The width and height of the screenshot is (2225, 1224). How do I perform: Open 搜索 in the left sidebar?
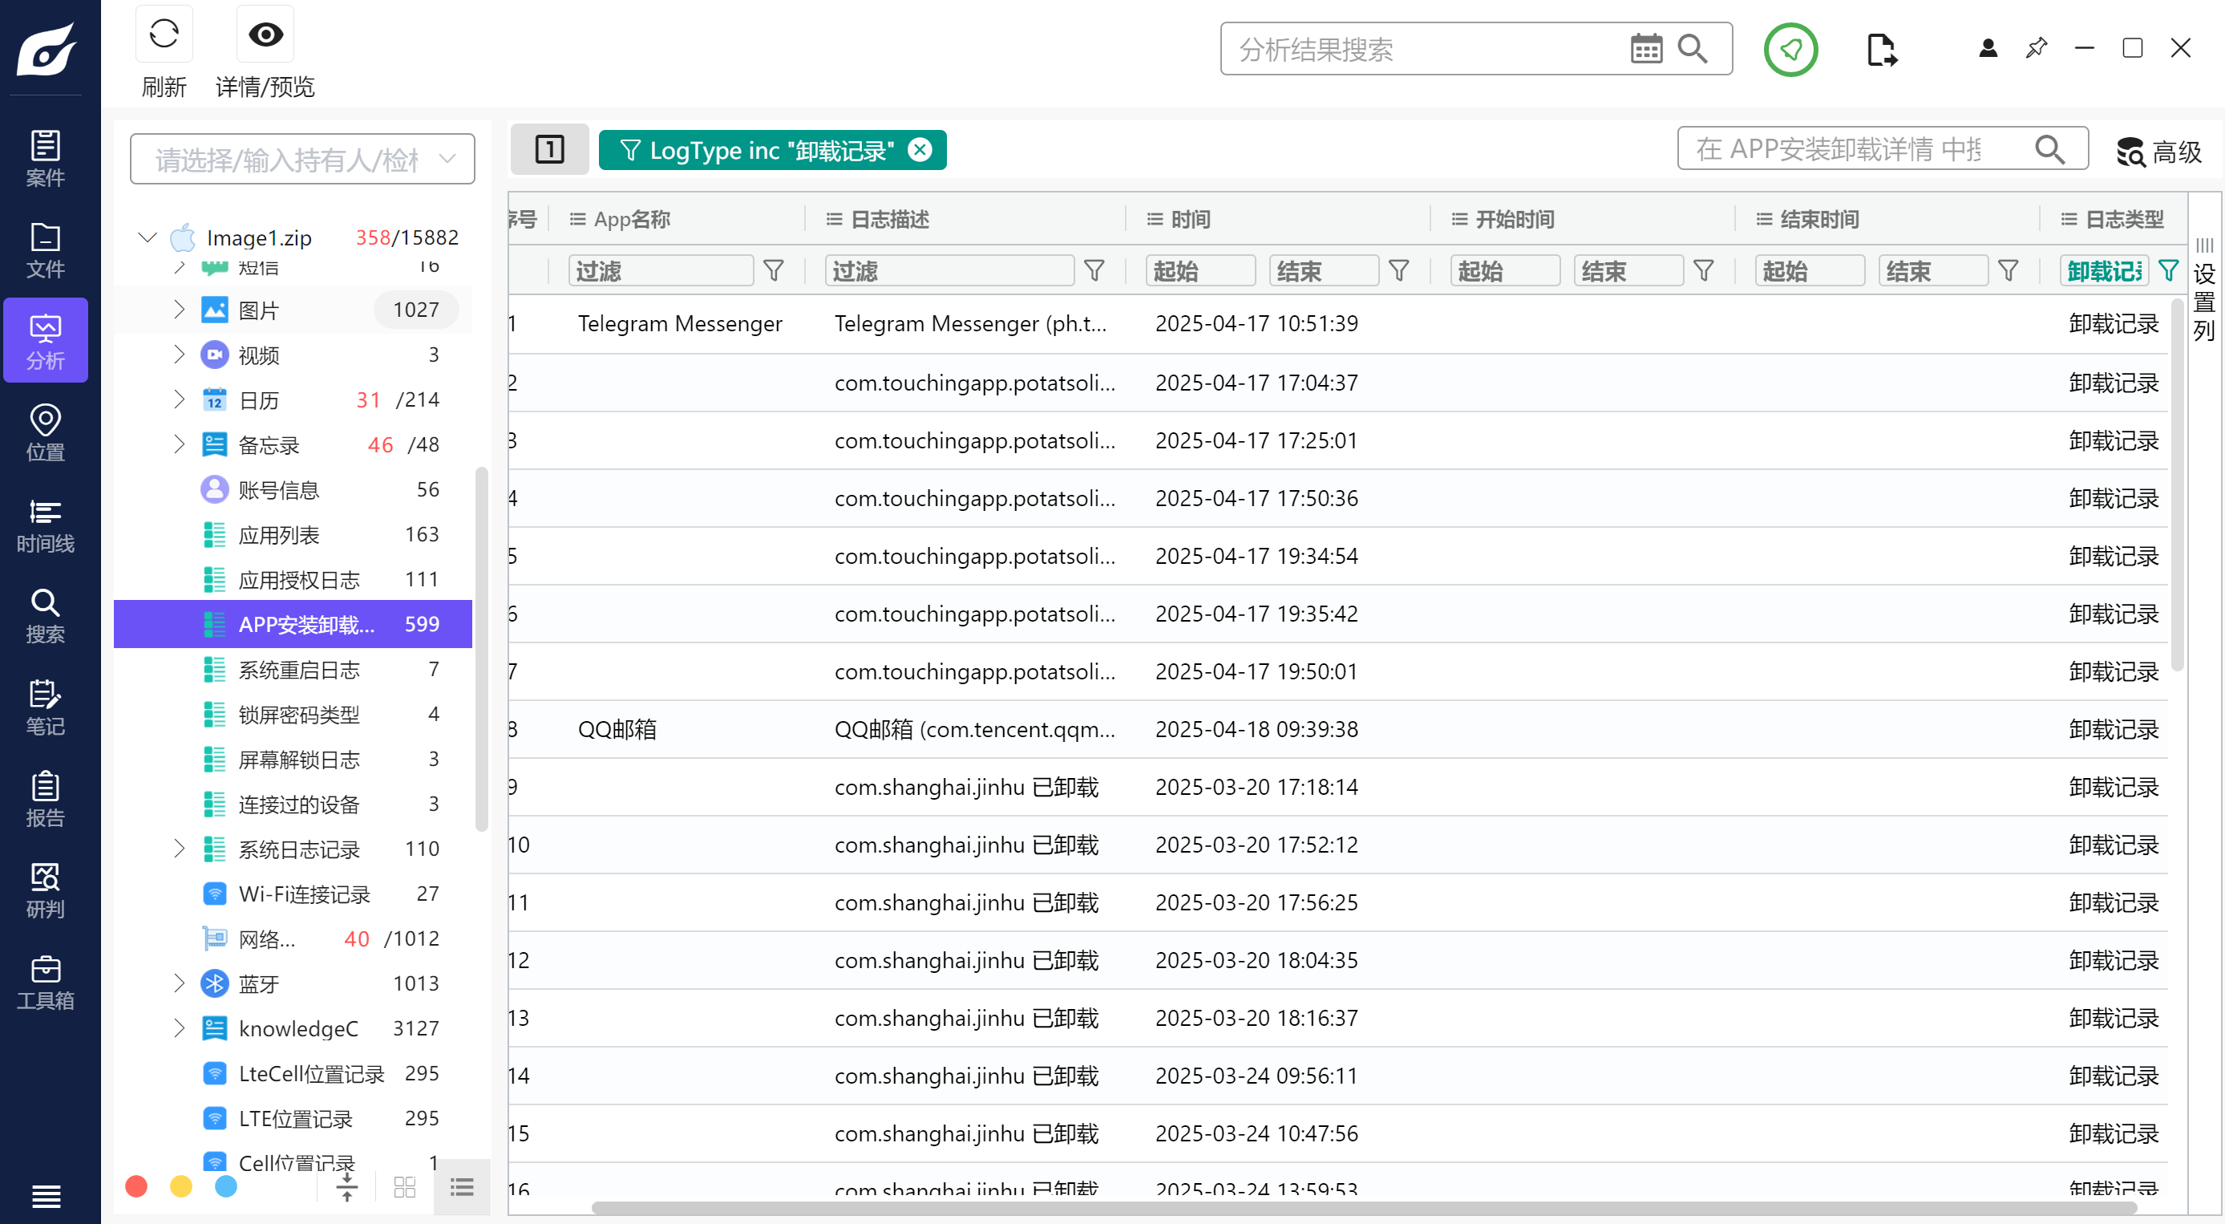45,616
